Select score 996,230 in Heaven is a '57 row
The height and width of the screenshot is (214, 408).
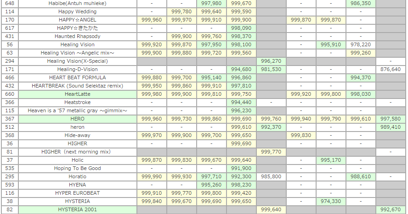(241, 111)
